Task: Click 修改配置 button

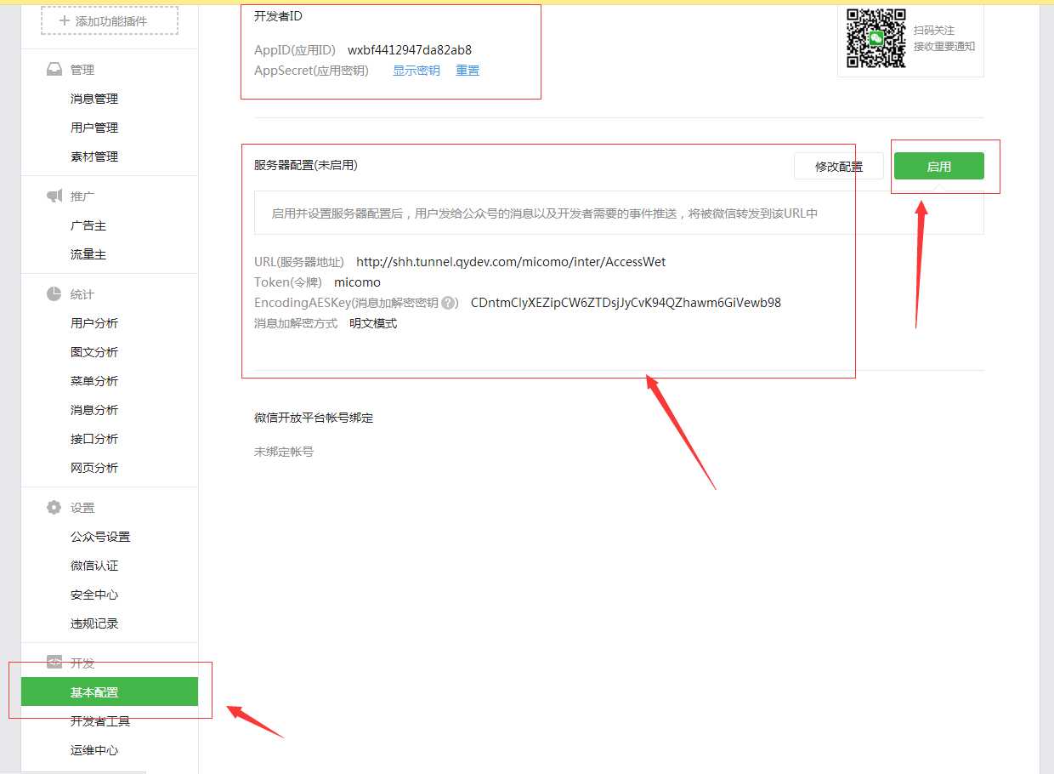Action: [x=839, y=166]
